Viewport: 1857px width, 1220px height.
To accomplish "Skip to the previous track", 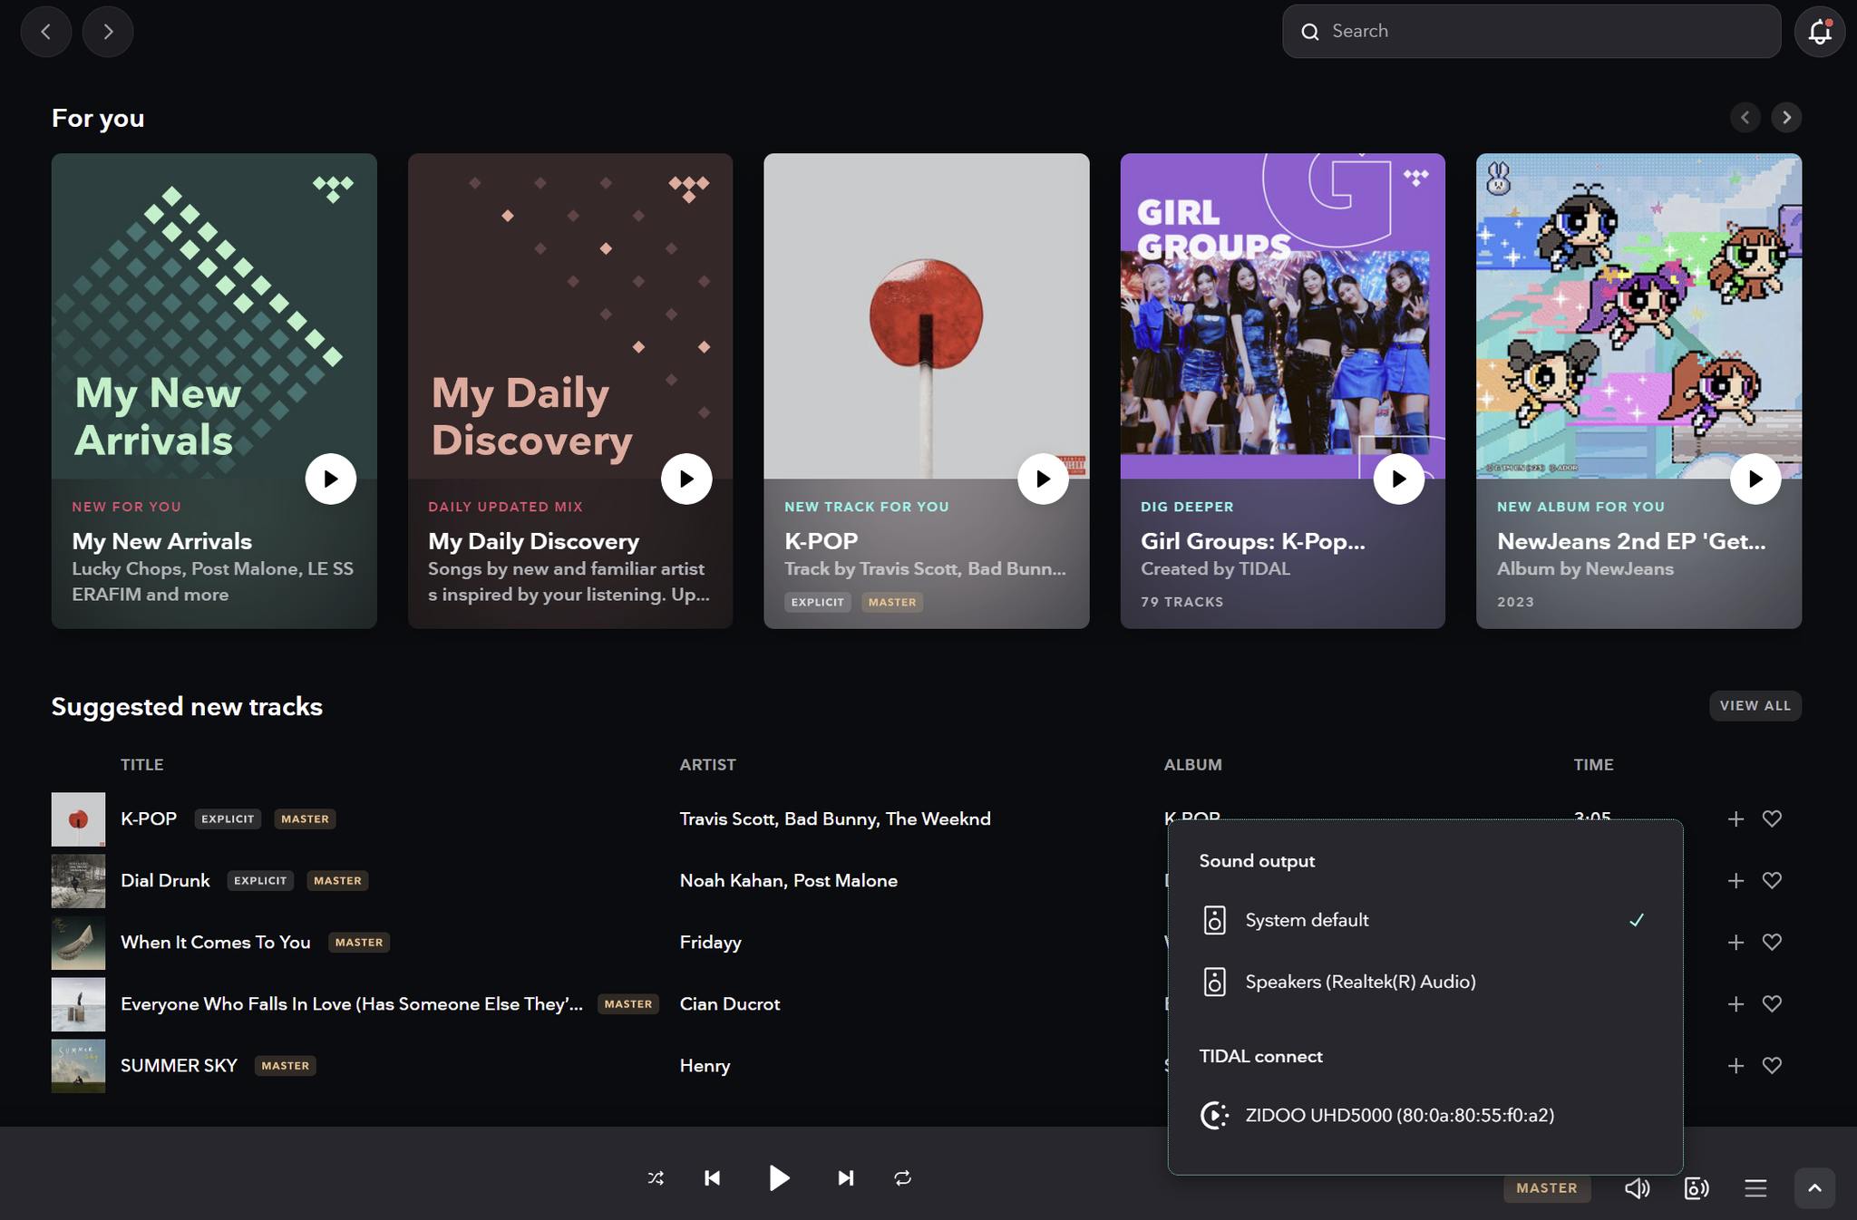I will tap(713, 1178).
